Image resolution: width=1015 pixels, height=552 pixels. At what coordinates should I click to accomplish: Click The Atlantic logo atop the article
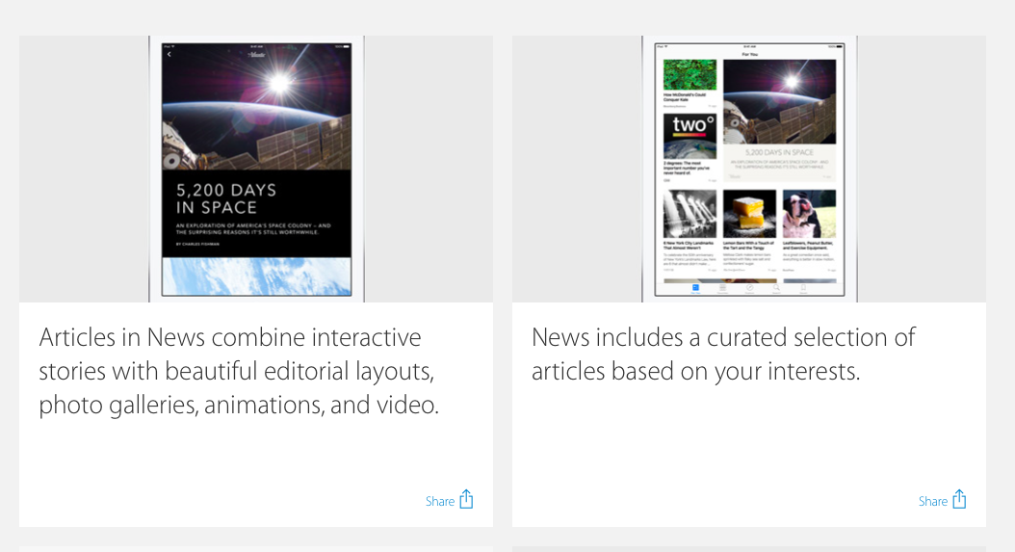tap(256, 55)
